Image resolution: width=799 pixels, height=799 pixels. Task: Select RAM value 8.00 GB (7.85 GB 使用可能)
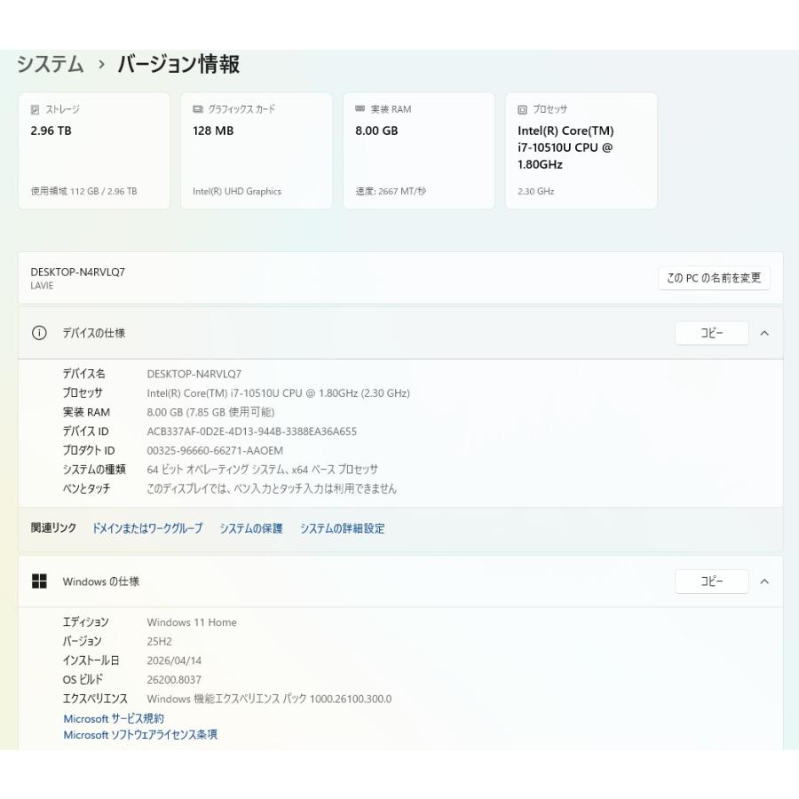click(210, 412)
